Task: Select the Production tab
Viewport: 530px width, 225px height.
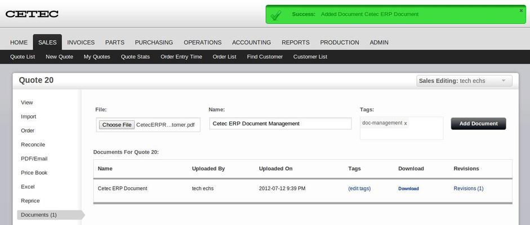Action: pos(339,42)
